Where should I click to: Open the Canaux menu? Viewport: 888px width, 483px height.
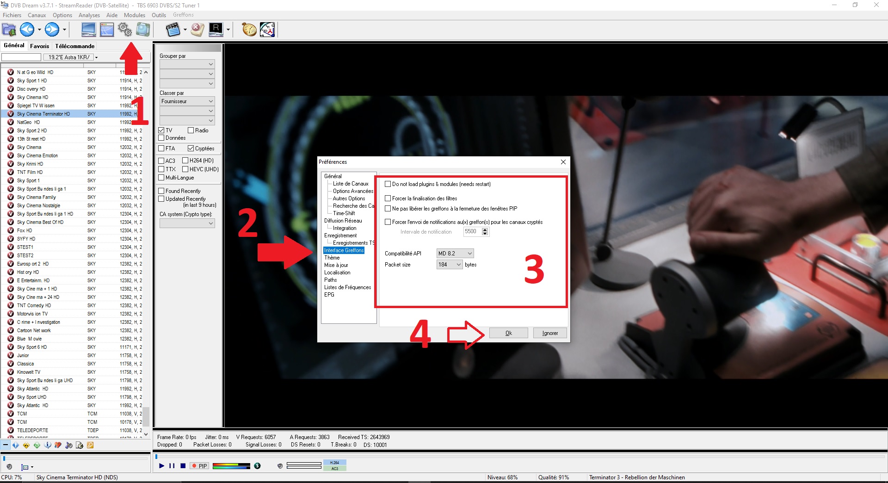pyautogui.click(x=37, y=15)
